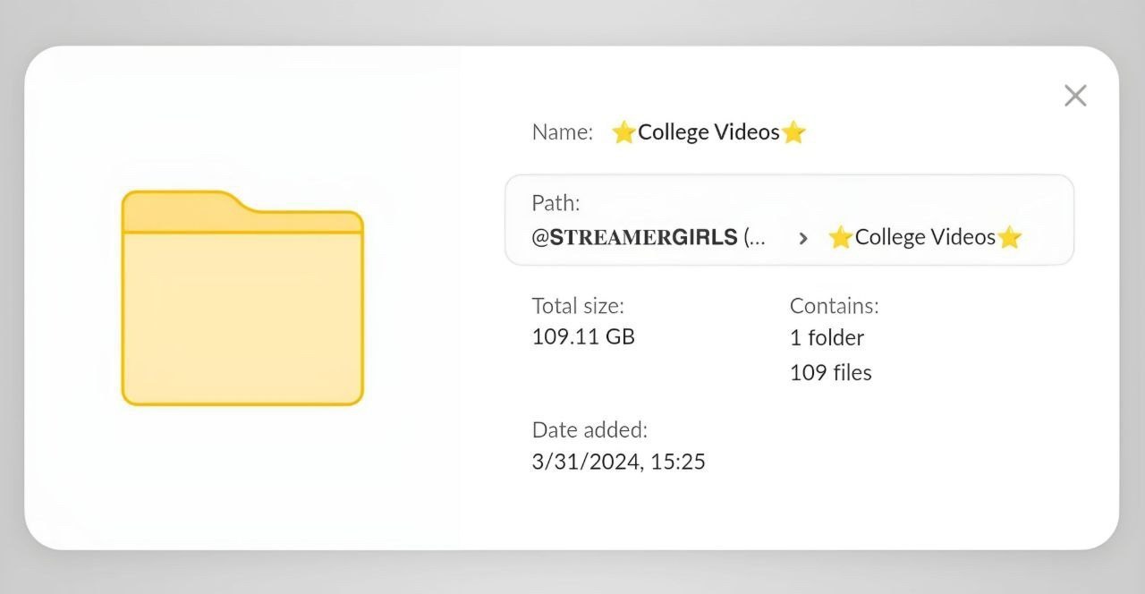Click the College Videos folder name text
Image resolution: width=1145 pixels, height=594 pixels.
tap(708, 132)
